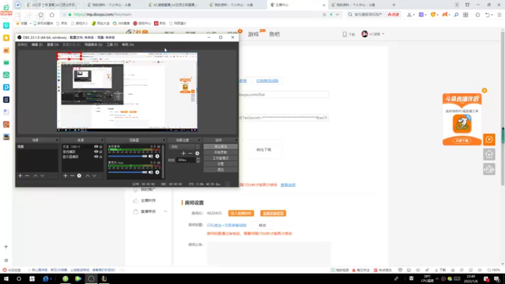The height and width of the screenshot is (284, 505).
Task: Open OBS 查看(V) menu
Action: coord(53,45)
